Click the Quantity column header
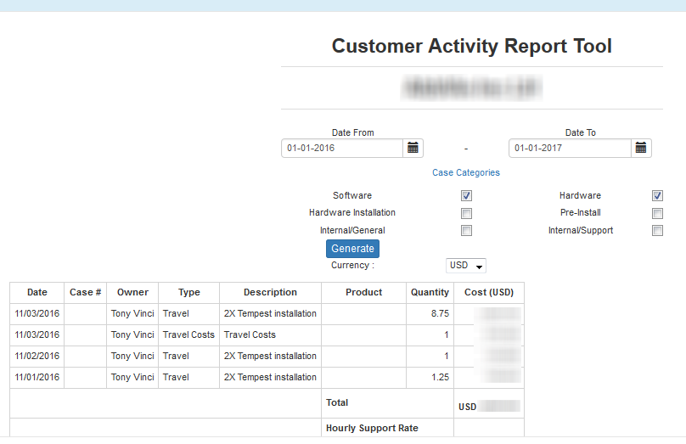This screenshot has width=686, height=444. click(x=430, y=293)
